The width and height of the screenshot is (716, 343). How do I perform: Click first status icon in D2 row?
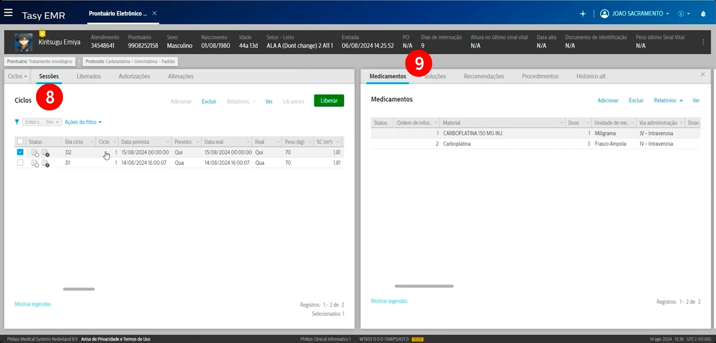coord(35,153)
